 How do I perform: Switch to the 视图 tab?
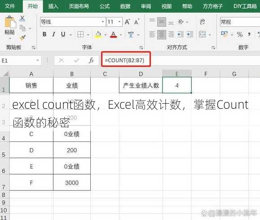coord(167,6)
